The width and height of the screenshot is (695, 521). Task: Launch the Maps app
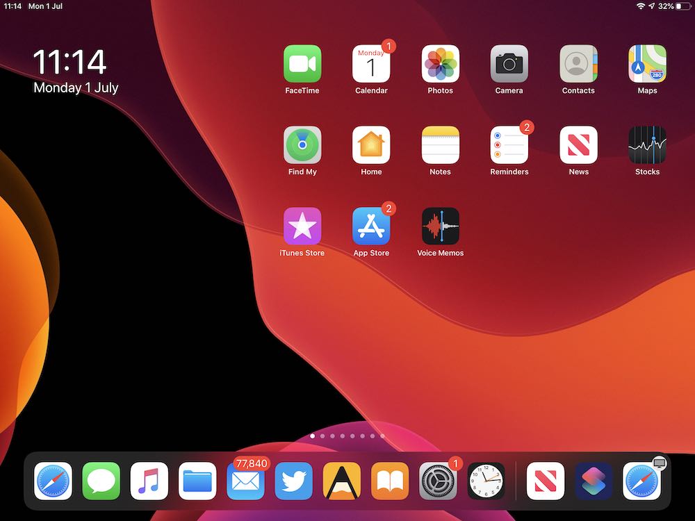[647, 64]
